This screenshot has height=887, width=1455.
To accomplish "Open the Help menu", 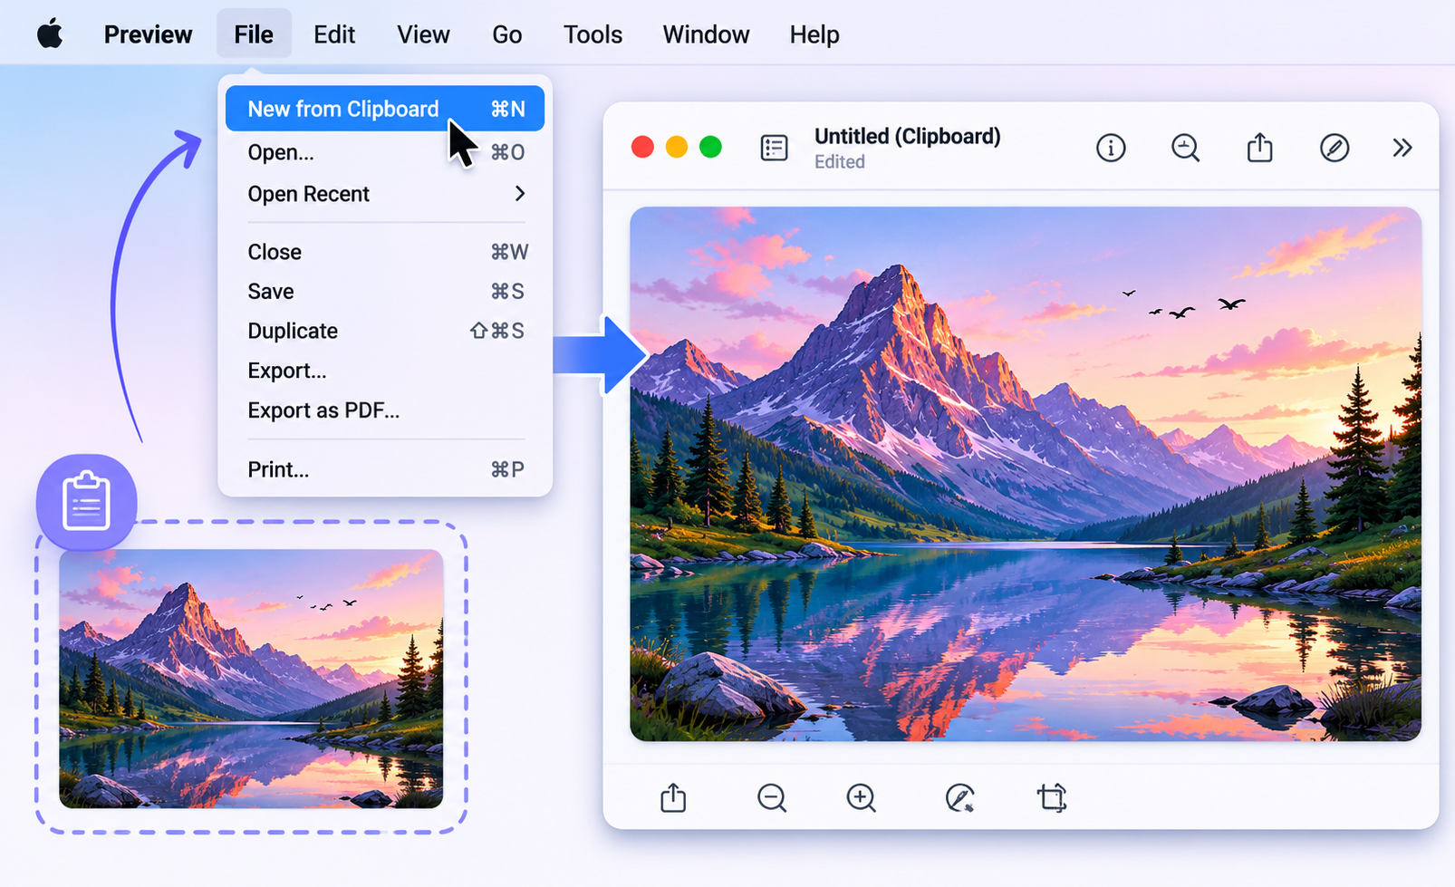I will (814, 34).
